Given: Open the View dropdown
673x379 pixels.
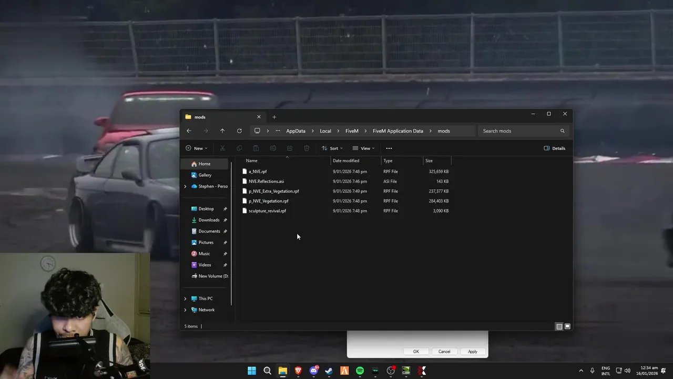Looking at the screenshot, I should (x=364, y=148).
